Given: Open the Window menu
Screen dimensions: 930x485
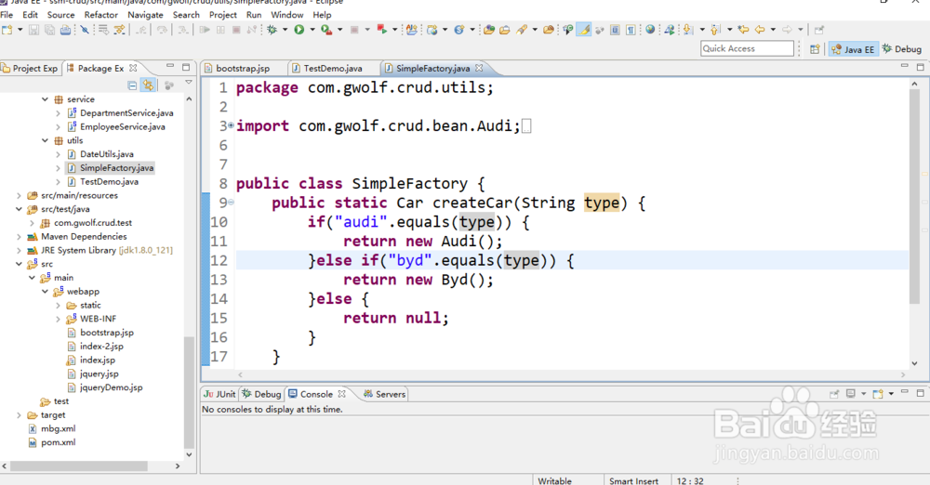Looking at the screenshot, I should pos(287,14).
